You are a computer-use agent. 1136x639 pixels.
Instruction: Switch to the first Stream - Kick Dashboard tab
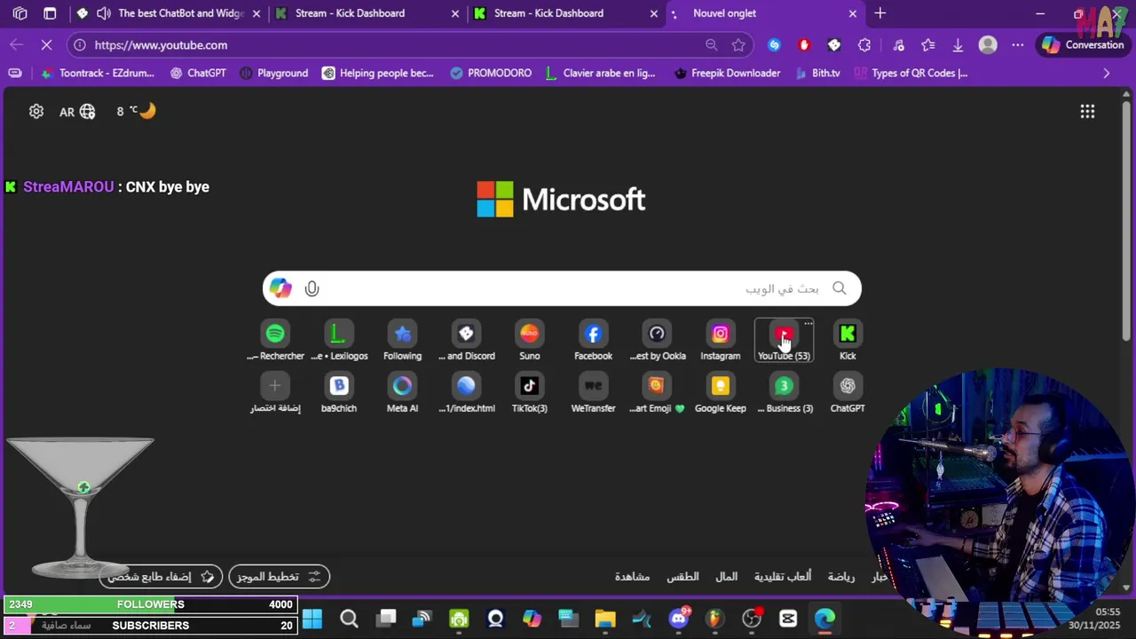[x=368, y=13]
